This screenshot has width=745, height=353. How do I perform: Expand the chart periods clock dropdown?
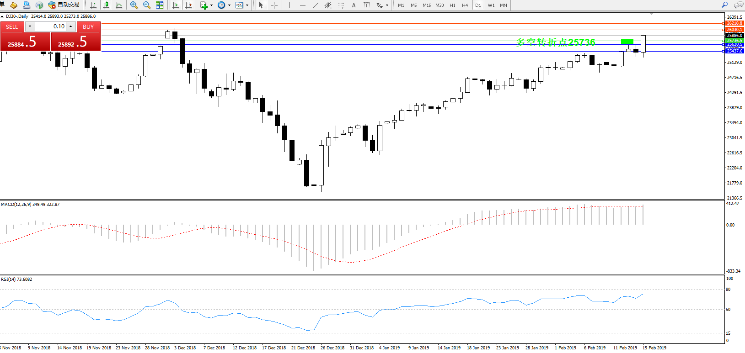229,5
